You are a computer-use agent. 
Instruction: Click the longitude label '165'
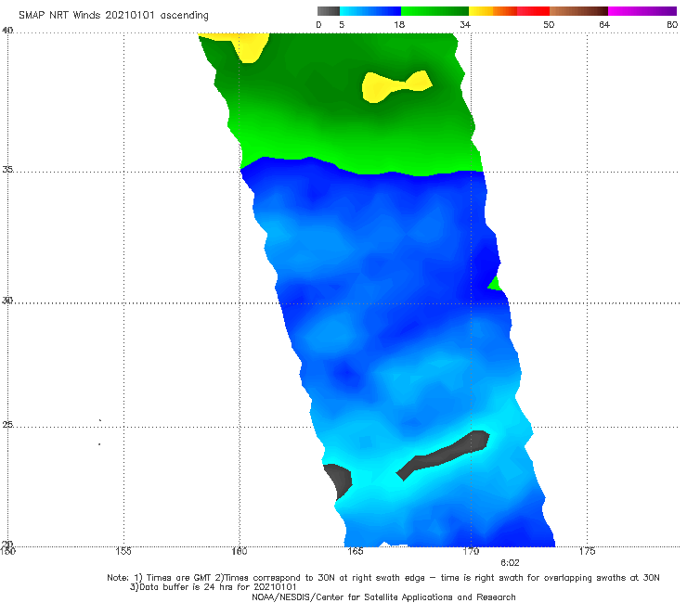pos(356,551)
